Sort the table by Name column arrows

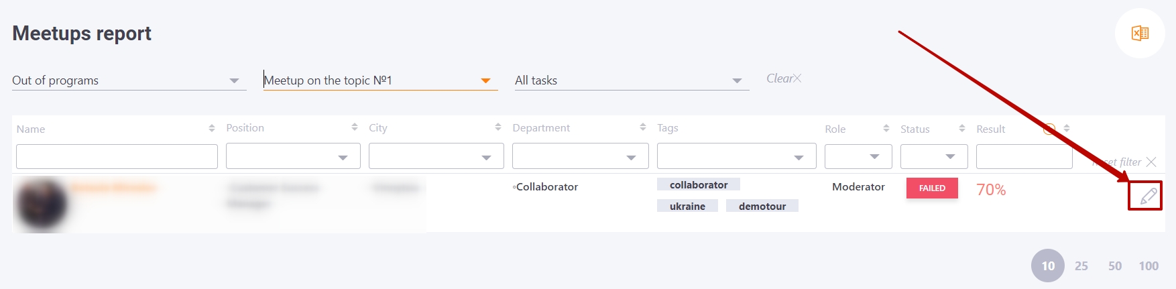(212, 128)
